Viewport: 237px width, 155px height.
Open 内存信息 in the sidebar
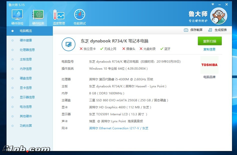[26, 69]
